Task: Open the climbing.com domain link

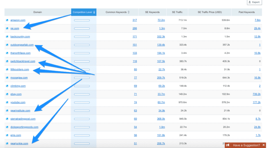Action: pos(18,86)
